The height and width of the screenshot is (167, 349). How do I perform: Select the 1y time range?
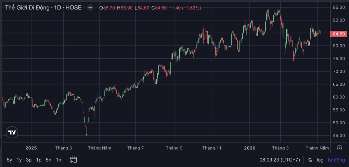(19, 160)
